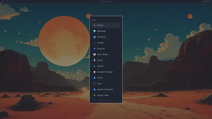Select the Disk Usage entry
Screen dimensions: 212x119
(106, 54)
